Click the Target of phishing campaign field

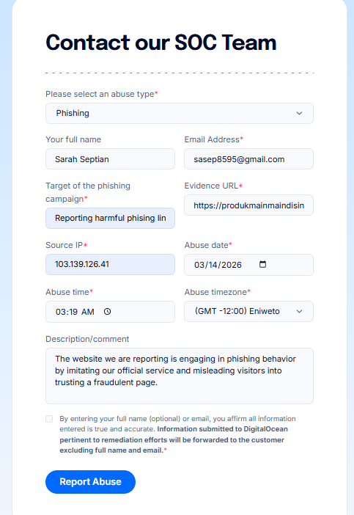[110, 218]
